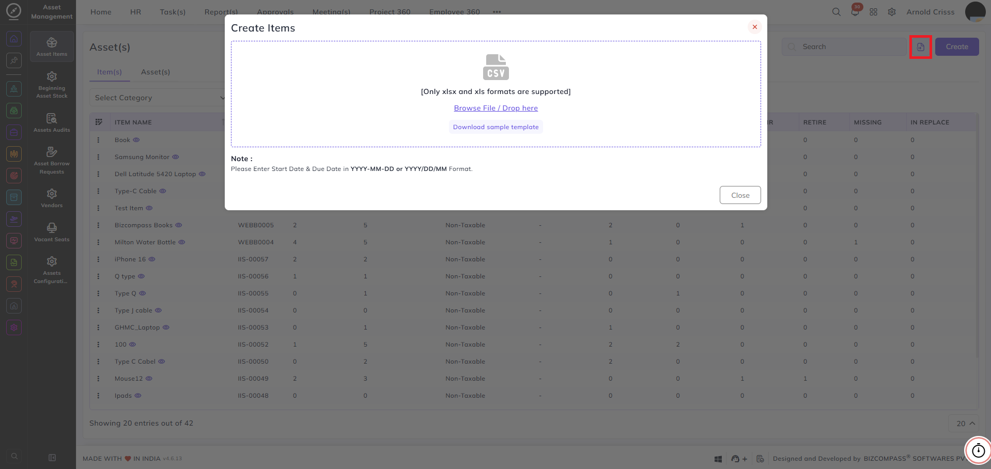Click the purple Create button
991x469 pixels.
point(957,46)
